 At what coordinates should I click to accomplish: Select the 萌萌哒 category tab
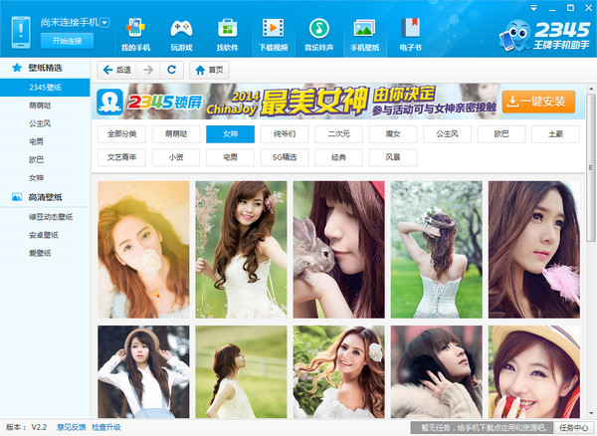[x=176, y=134]
